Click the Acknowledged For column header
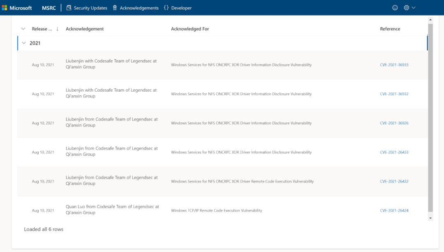 (190, 29)
